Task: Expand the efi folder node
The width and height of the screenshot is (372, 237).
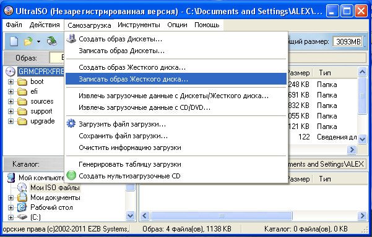Action: 11,91
